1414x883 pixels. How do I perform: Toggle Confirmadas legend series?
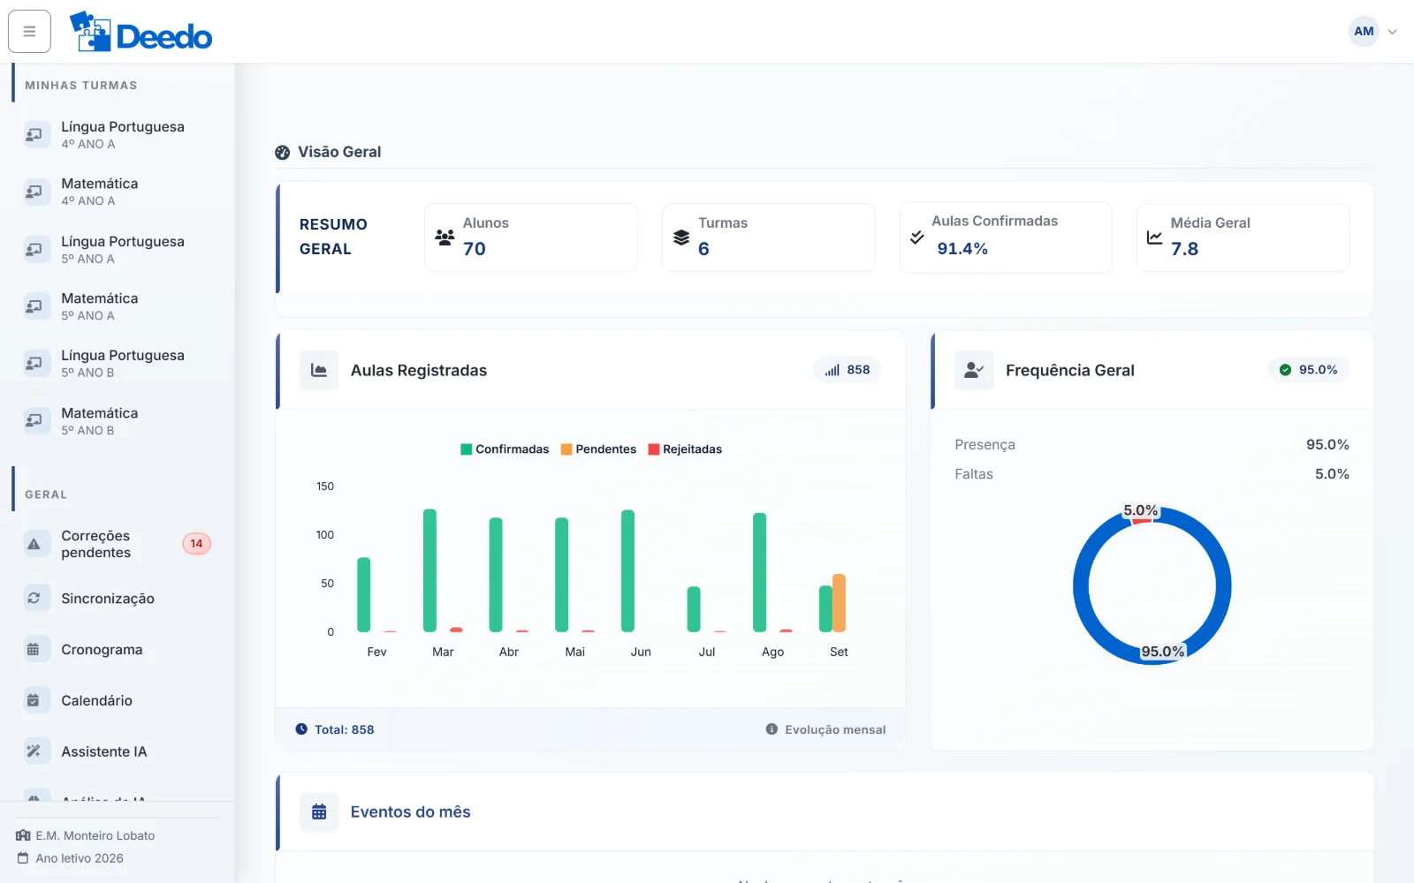coord(505,449)
